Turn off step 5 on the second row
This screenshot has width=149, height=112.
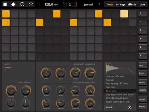tap(40, 22)
